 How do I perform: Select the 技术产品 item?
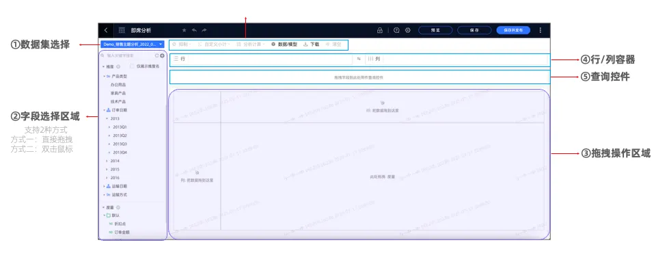tap(118, 102)
